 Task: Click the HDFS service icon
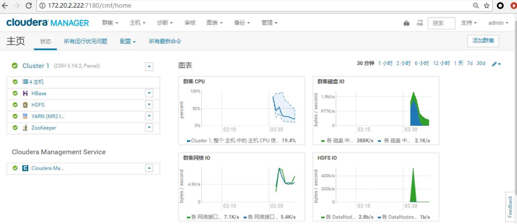25,105
